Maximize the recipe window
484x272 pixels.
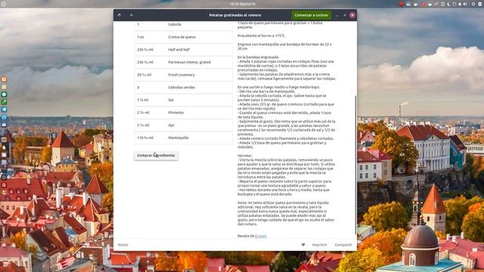(x=345, y=15)
